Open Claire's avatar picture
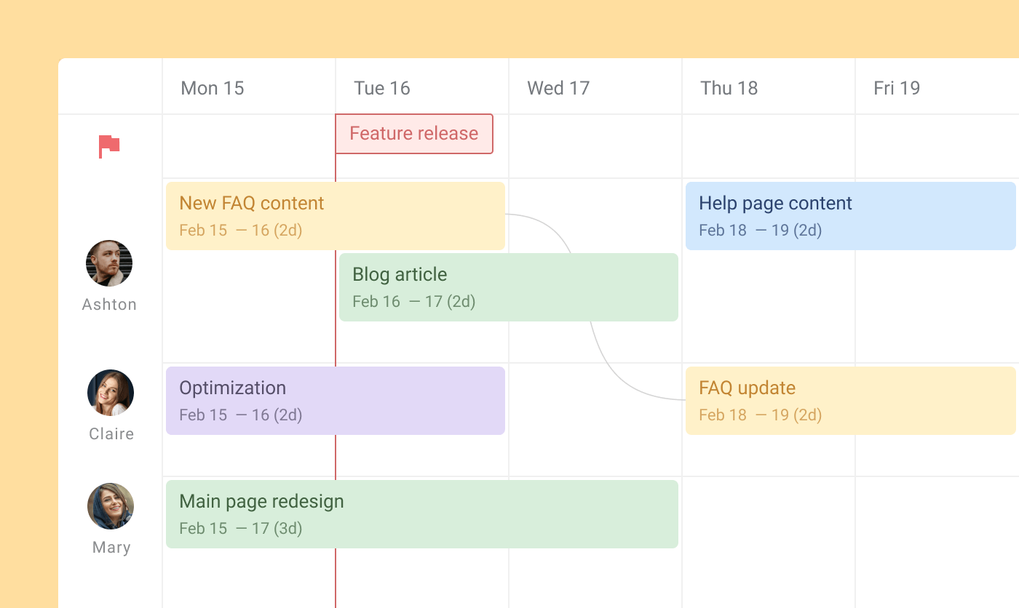 point(111,393)
